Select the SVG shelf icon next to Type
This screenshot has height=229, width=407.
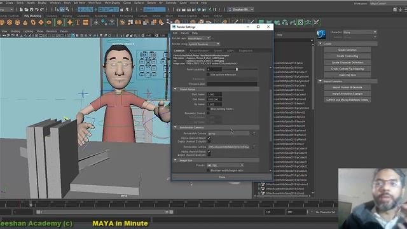tap(86, 23)
